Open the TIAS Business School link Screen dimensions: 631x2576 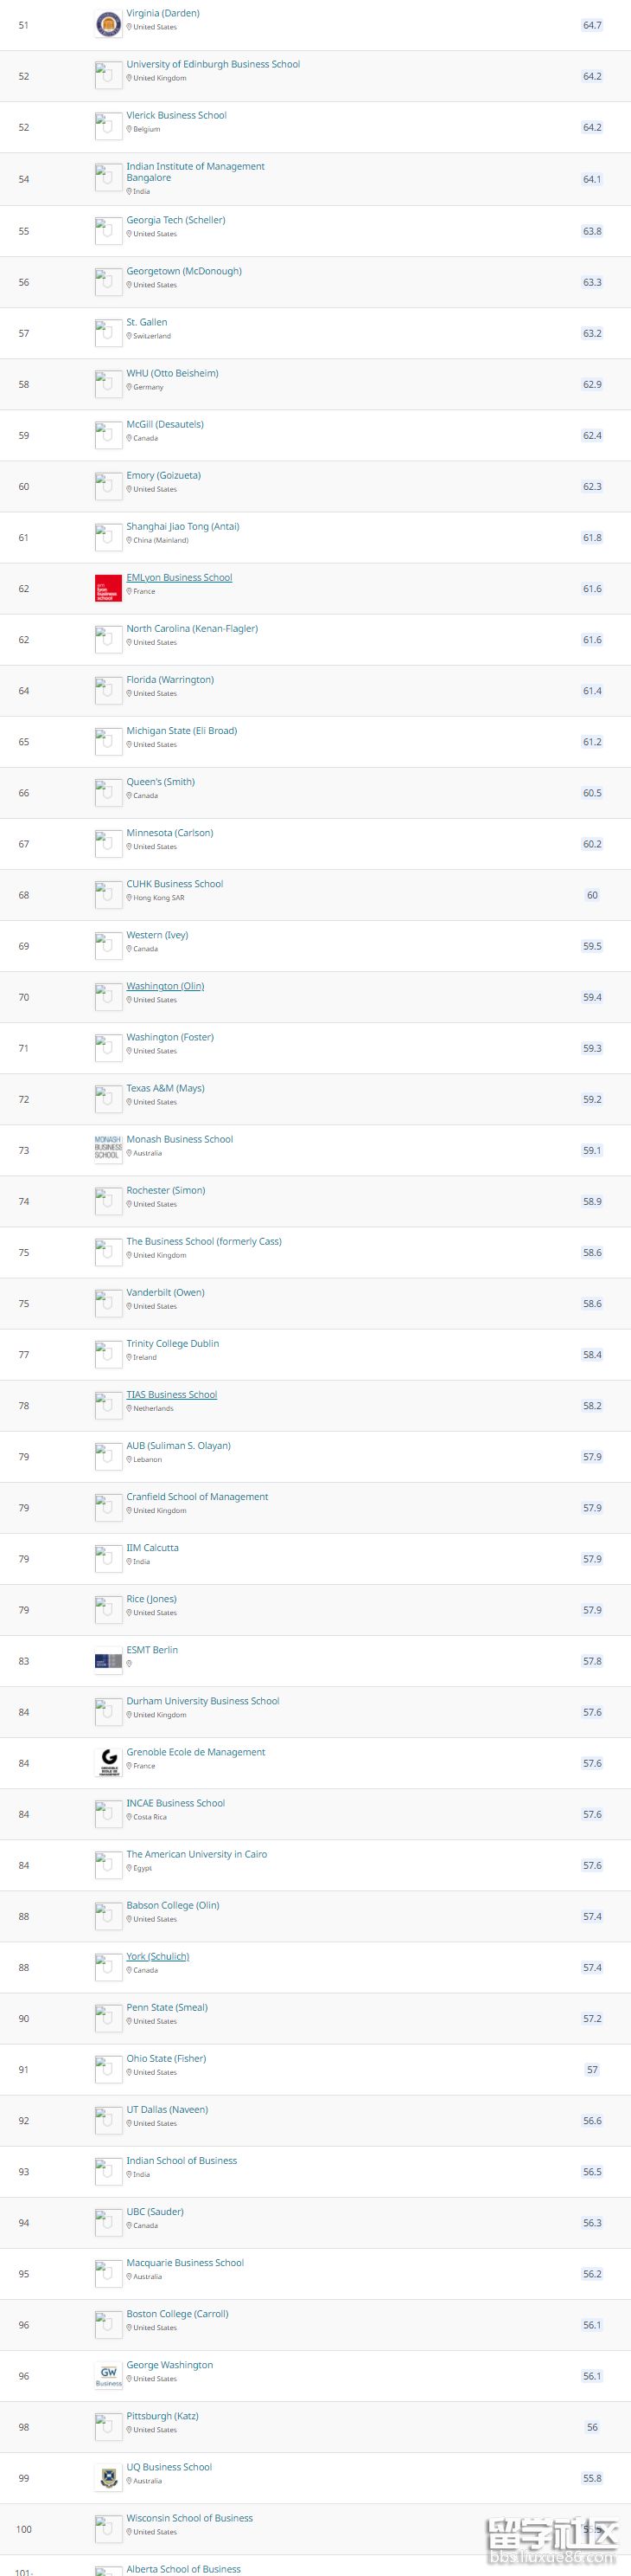(x=171, y=1394)
